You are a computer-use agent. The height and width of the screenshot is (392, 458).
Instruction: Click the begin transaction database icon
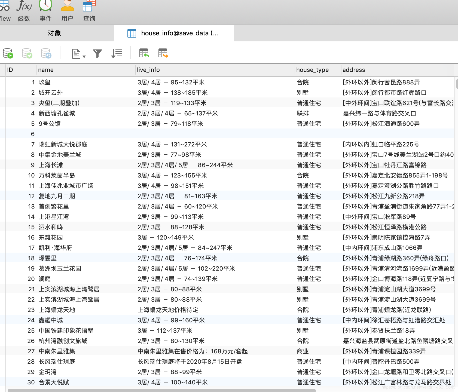(x=8, y=53)
